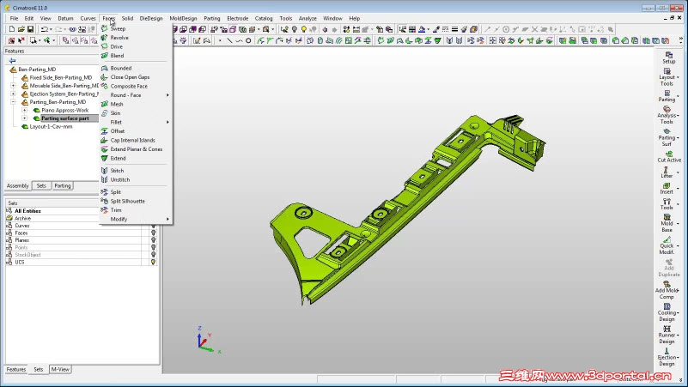This screenshot has height=387, width=688.
Task: Collapse Parting_Ben-Parting_MD node
Action: tap(13, 101)
